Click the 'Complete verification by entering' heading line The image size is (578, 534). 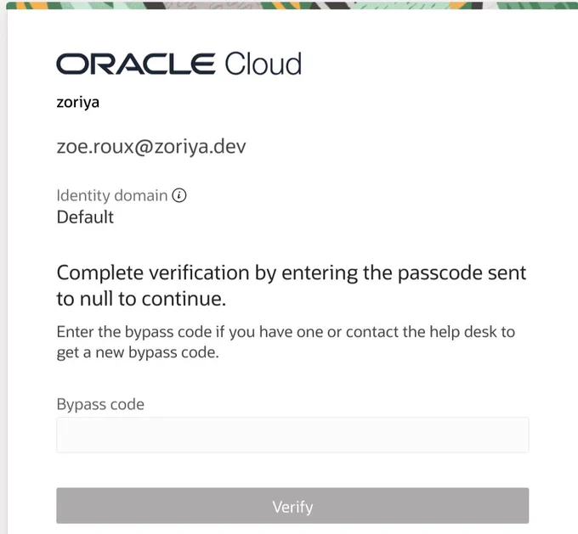[x=292, y=273]
